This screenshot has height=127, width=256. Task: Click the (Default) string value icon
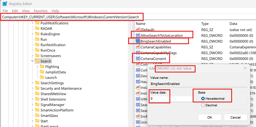[138, 29]
